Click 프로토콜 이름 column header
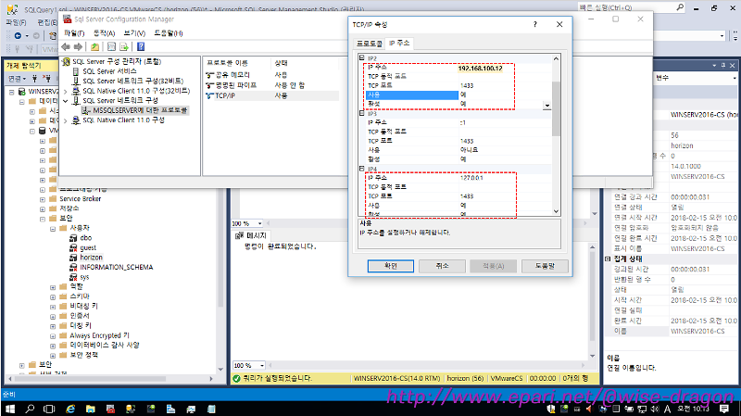The width and height of the screenshot is (741, 416). (227, 63)
